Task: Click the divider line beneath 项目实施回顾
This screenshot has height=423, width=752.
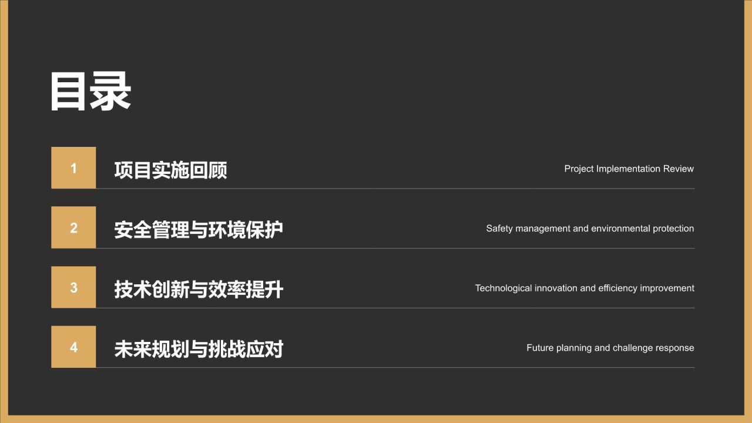Action: click(395, 189)
